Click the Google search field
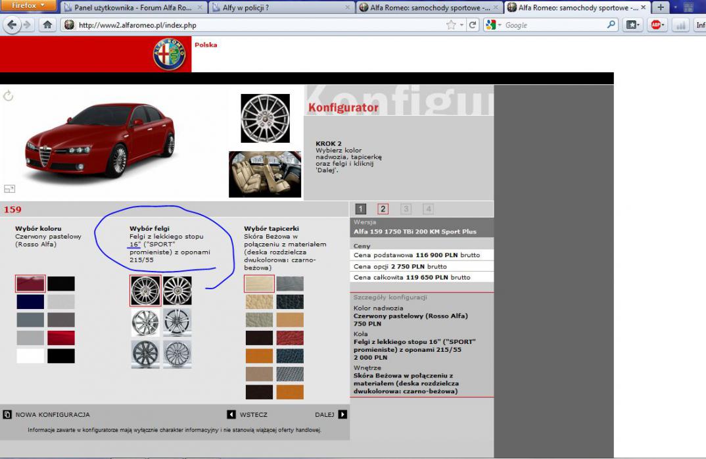Image resolution: width=706 pixels, height=459 pixels. point(553,25)
